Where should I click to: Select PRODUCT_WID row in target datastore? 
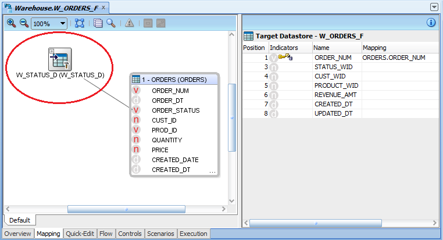click(x=341, y=85)
